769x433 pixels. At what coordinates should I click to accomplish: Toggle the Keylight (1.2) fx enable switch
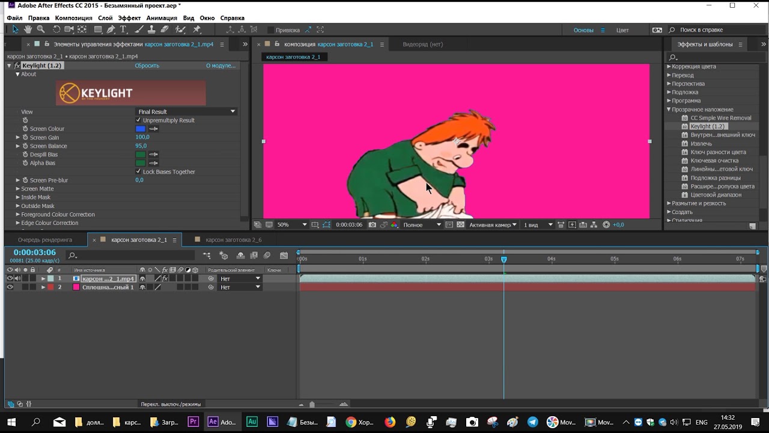17,66
